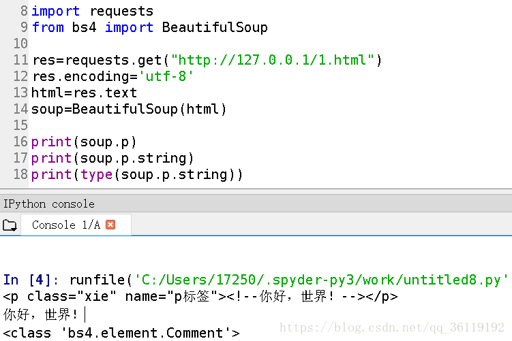512x341 pixels.
Task: Click the 'utf-8' string on line 12
Action: coord(166,77)
